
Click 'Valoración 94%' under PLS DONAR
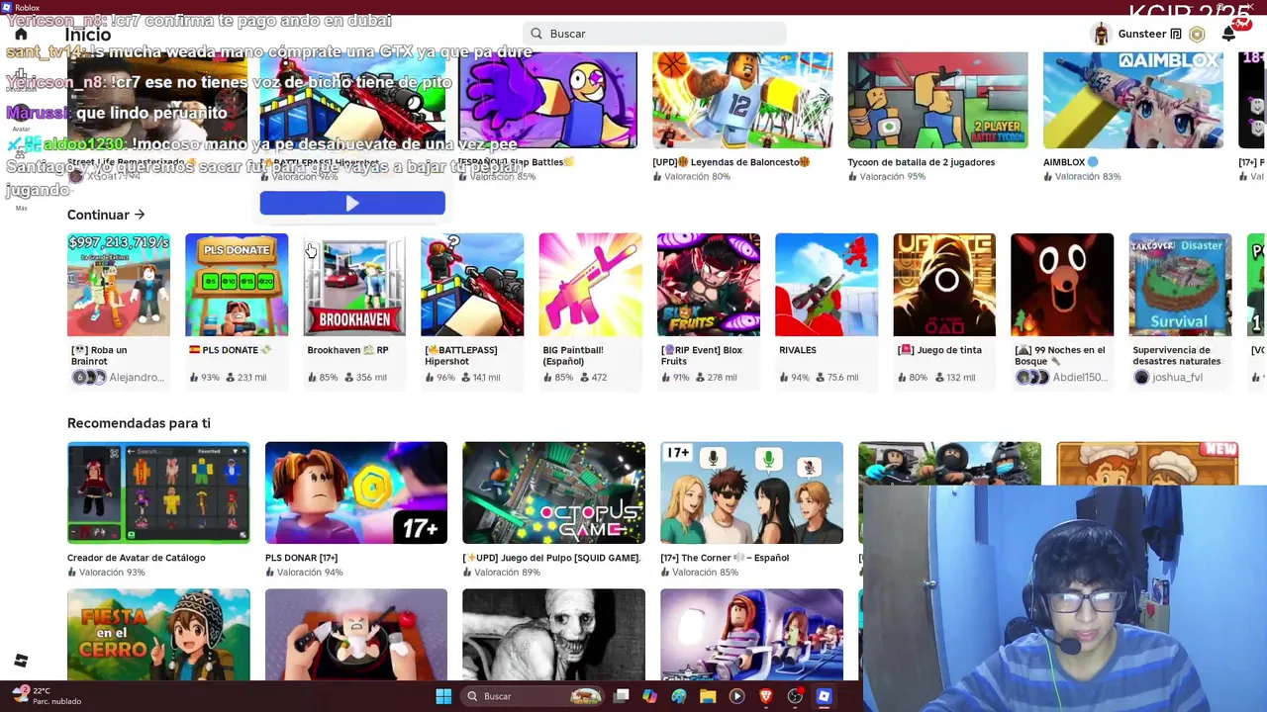click(310, 573)
